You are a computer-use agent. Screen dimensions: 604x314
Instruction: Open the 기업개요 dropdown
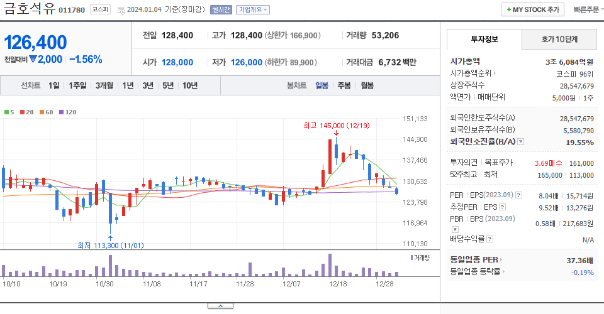(x=253, y=9)
